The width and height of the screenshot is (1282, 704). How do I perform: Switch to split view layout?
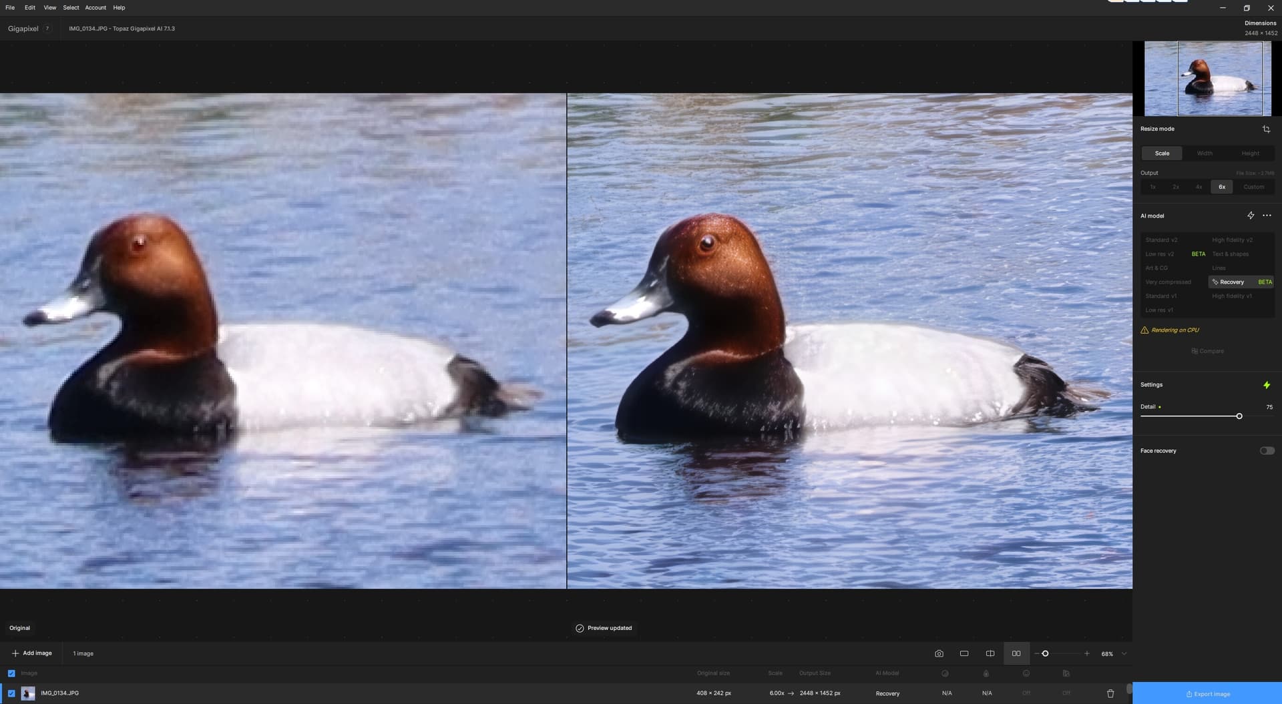pos(990,654)
